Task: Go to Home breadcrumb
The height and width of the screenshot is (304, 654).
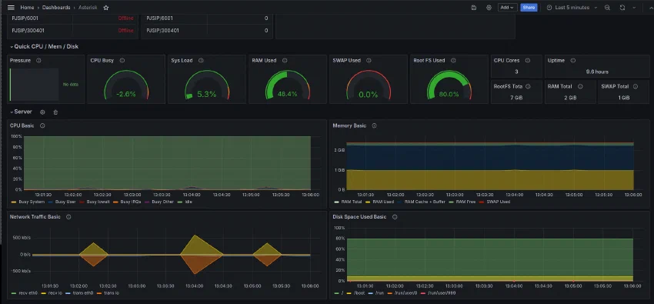Action: [x=27, y=8]
